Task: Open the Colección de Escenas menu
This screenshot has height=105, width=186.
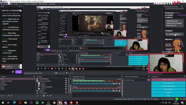Action: (x=31, y=4)
